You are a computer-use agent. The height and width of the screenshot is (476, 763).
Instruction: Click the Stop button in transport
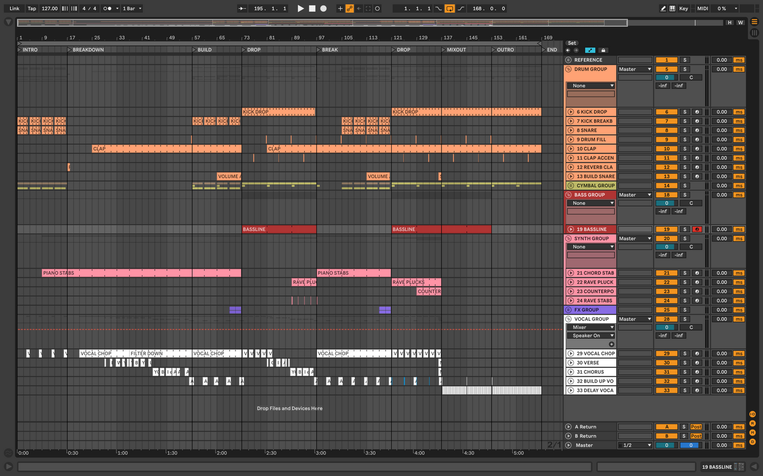pyautogui.click(x=312, y=8)
